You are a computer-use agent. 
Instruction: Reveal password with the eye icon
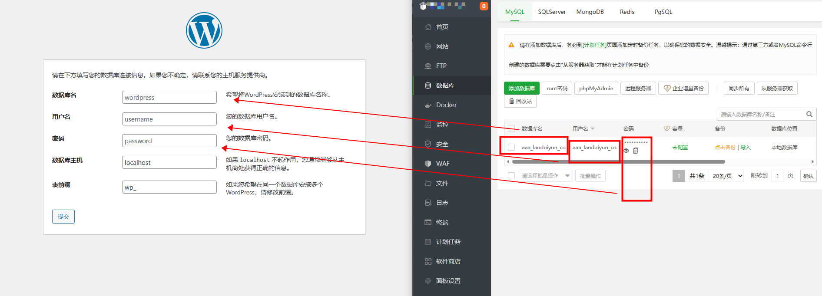(626, 151)
